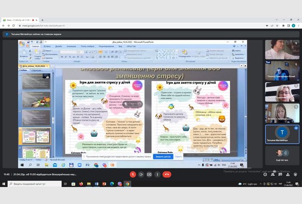Click the red leave call button
This screenshot has height=204, width=302.
pos(167,174)
